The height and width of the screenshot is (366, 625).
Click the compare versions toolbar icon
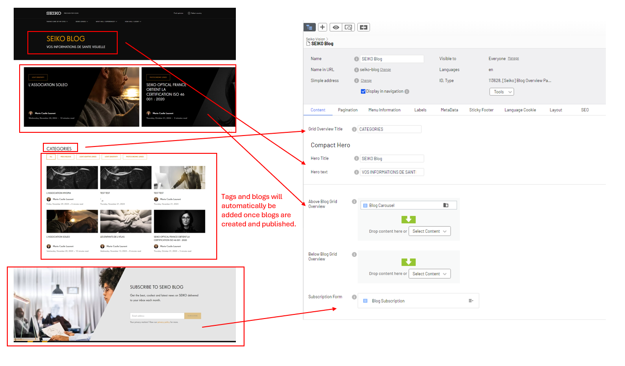(x=363, y=27)
